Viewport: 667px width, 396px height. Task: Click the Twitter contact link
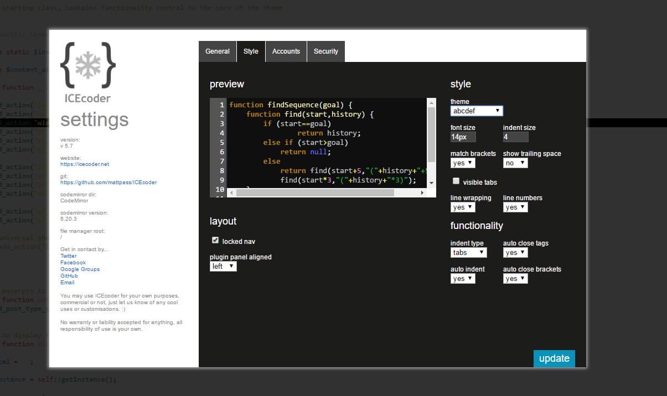69,256
